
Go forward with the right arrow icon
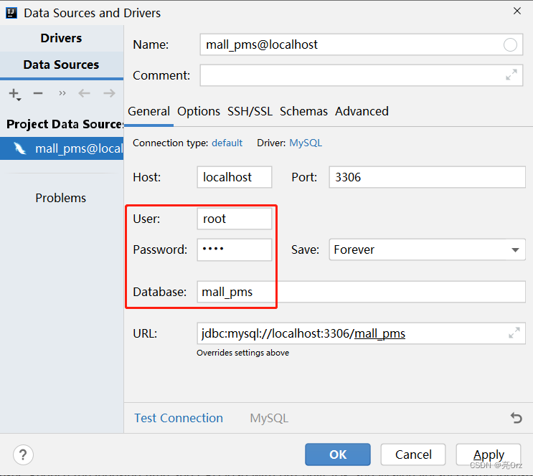(110, 93)
